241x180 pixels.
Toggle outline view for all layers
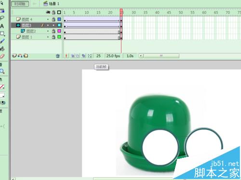[x=59, y=13]
